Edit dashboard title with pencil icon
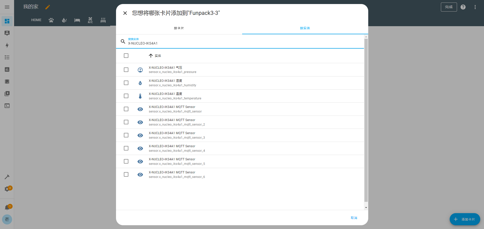 pos(48,7)
